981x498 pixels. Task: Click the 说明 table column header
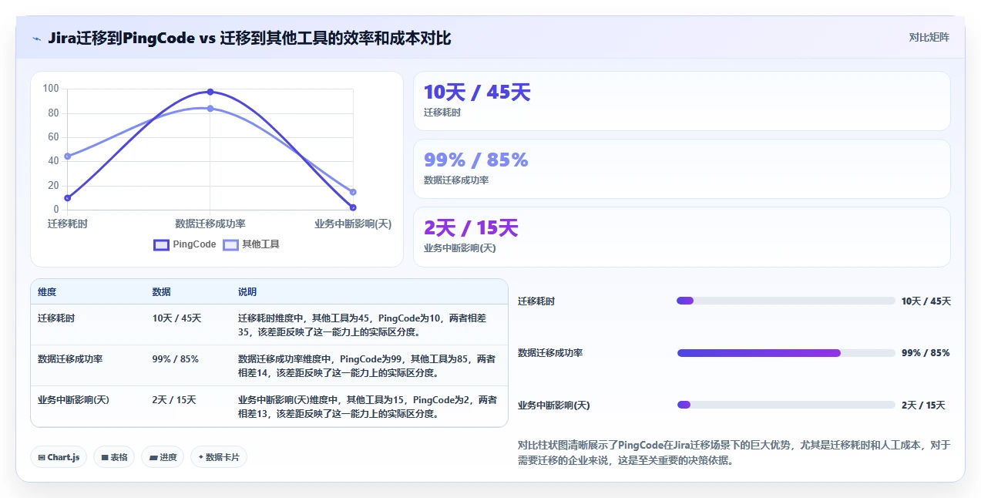tap(247, 292)
